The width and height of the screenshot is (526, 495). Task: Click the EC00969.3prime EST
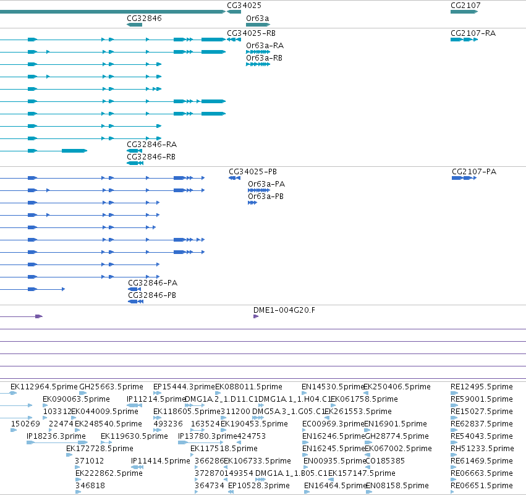coord(304,430)
